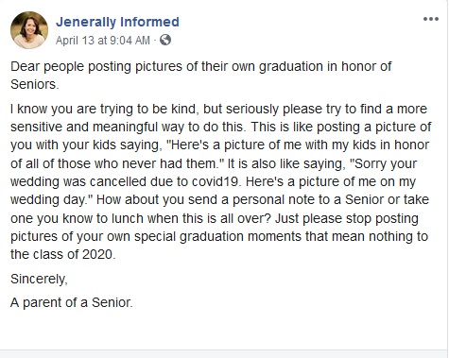The height and width of the screenshot is (358, 449).
Task: Click "one you know to lunch" phrase
Action: pos(77,218)
